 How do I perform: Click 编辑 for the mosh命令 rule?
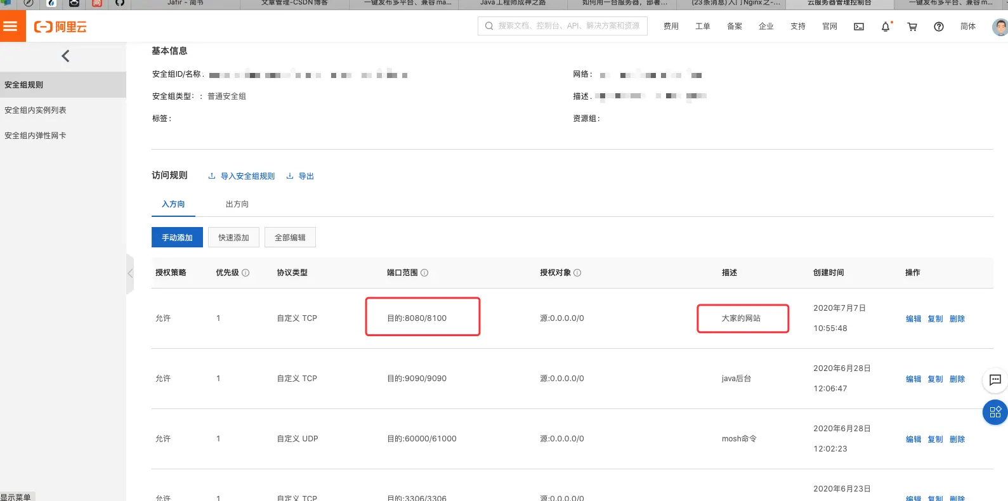pyautogui.click(x=913, y=439)
